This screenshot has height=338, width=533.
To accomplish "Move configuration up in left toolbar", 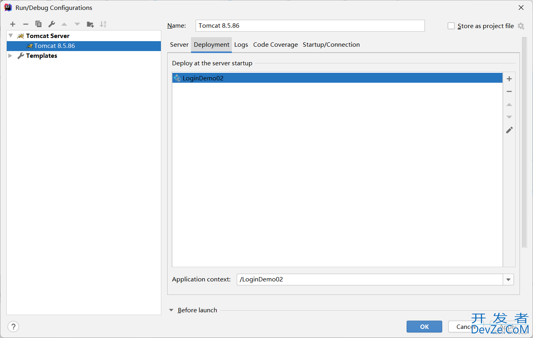I will click(64, 24).
